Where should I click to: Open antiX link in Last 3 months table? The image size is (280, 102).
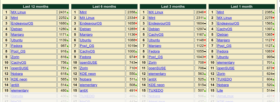point(153,79)
